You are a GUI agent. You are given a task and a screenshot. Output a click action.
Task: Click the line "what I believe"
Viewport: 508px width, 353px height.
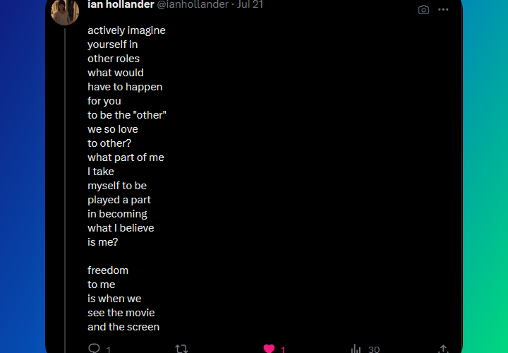[x=121, y=228]
